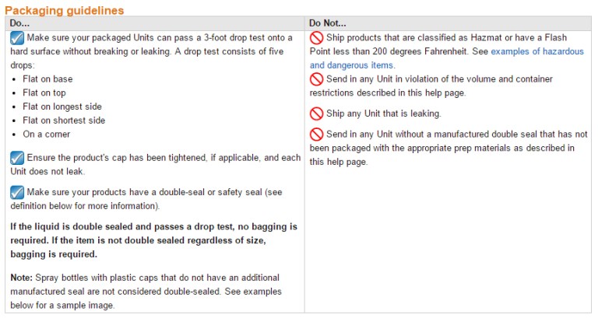This screenshot has width=598, height=318.
Task: Click the prohibited icon next to volume restrictions
Action: (x=317, y=79)
